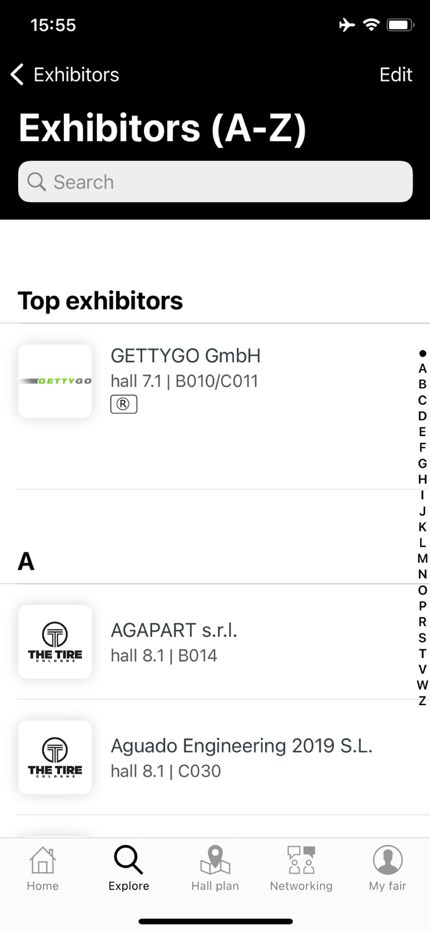Image resolution: width=430 pixels, height=932 pixels.
Task: Tap The Tire logo beside AGAPART
Action: (55, 642)
